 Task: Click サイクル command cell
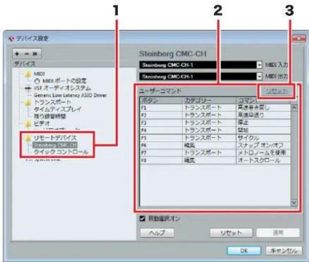coord(263,138)
